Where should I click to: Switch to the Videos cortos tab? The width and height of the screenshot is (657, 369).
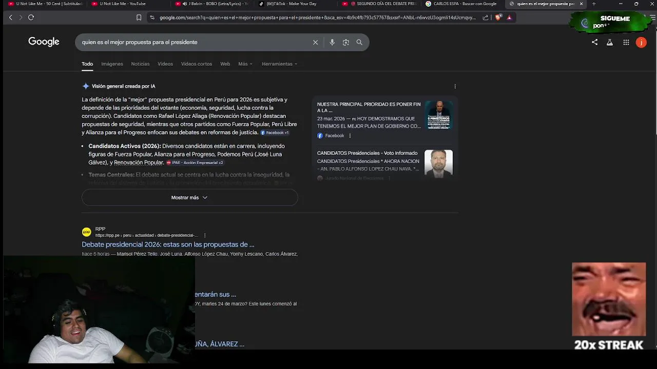coord(196,64)
